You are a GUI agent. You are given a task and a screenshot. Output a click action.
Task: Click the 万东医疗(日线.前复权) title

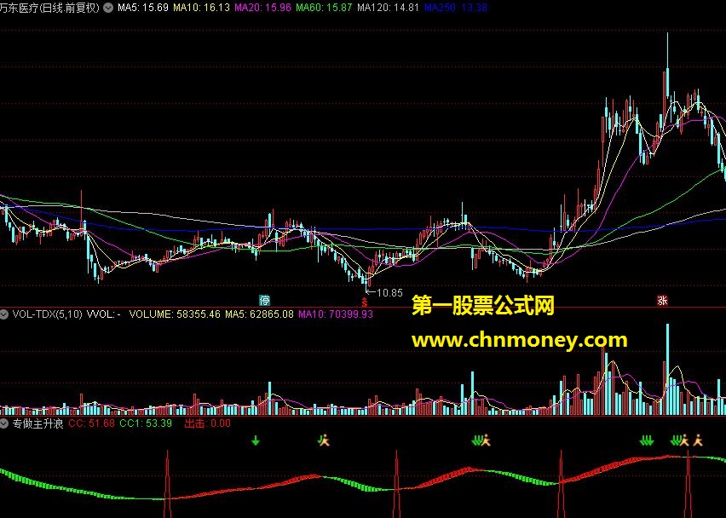pyautogui.click(x=49, y=8)
